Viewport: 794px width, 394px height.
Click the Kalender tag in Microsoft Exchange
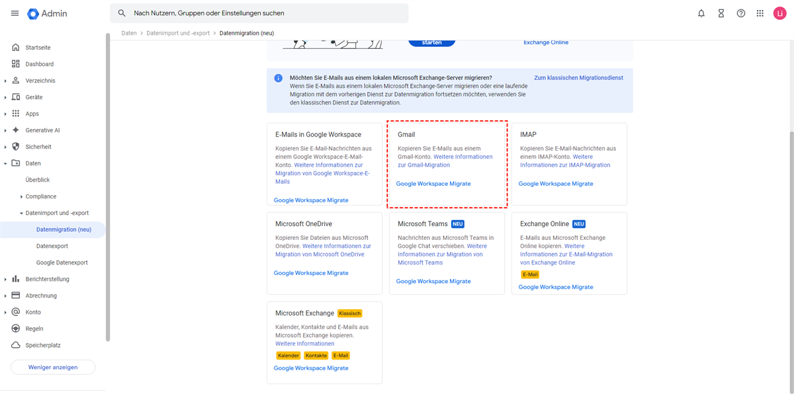(288, 356)
